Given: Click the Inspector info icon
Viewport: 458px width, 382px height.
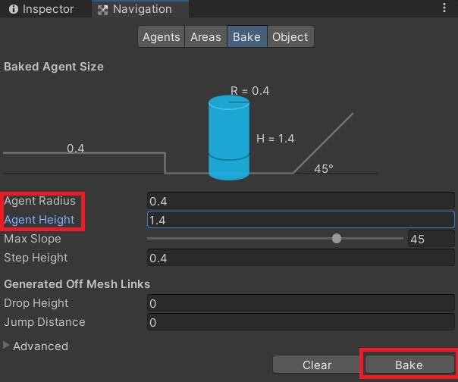Looking at the screenshot, I should tap(14, 9).
